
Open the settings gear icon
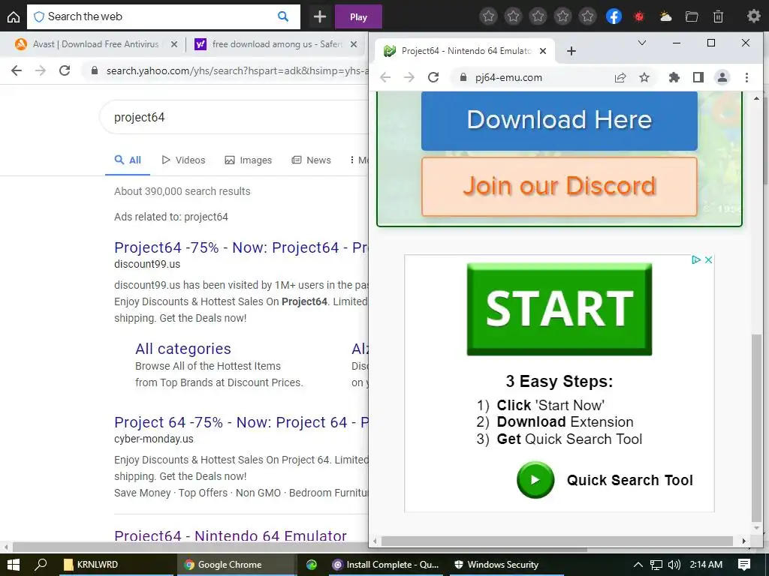click(x=753, y=16)
